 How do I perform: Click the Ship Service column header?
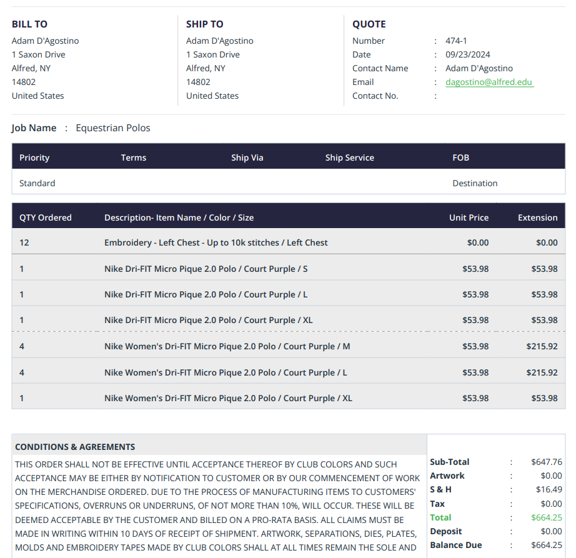pos(349,157)
